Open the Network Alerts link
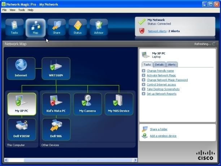Viewport: 221px width, 166px height. [157, 31]
